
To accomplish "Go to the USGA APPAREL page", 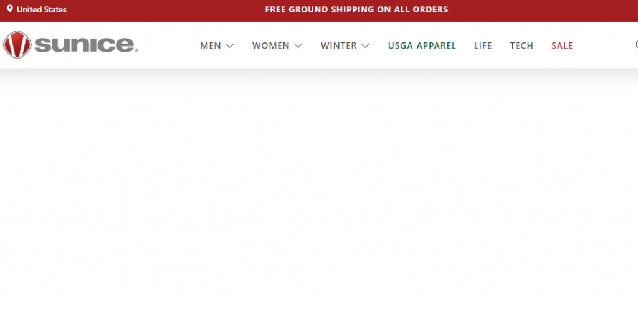I will [422, 45].
